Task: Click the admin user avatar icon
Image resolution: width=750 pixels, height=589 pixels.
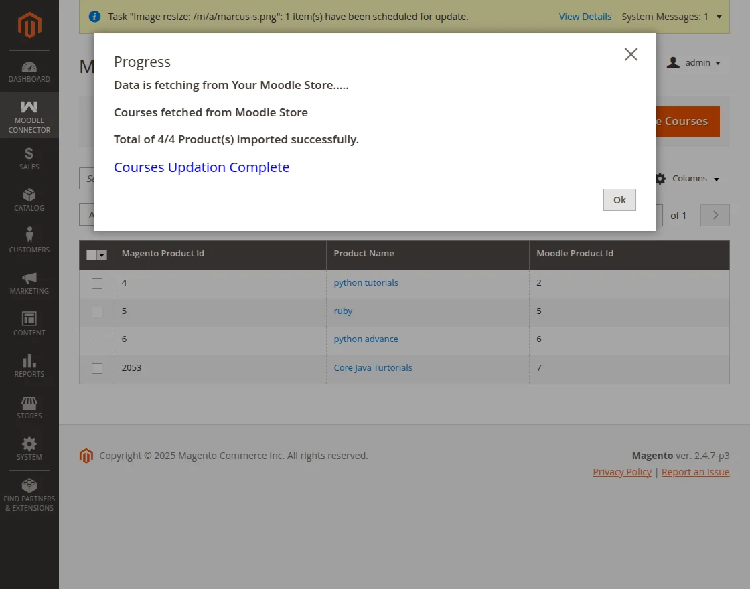Action: tap(673, 63)
